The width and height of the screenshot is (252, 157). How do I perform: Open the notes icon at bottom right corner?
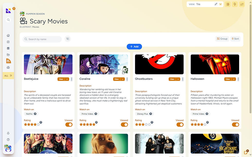tap(246, 152)
